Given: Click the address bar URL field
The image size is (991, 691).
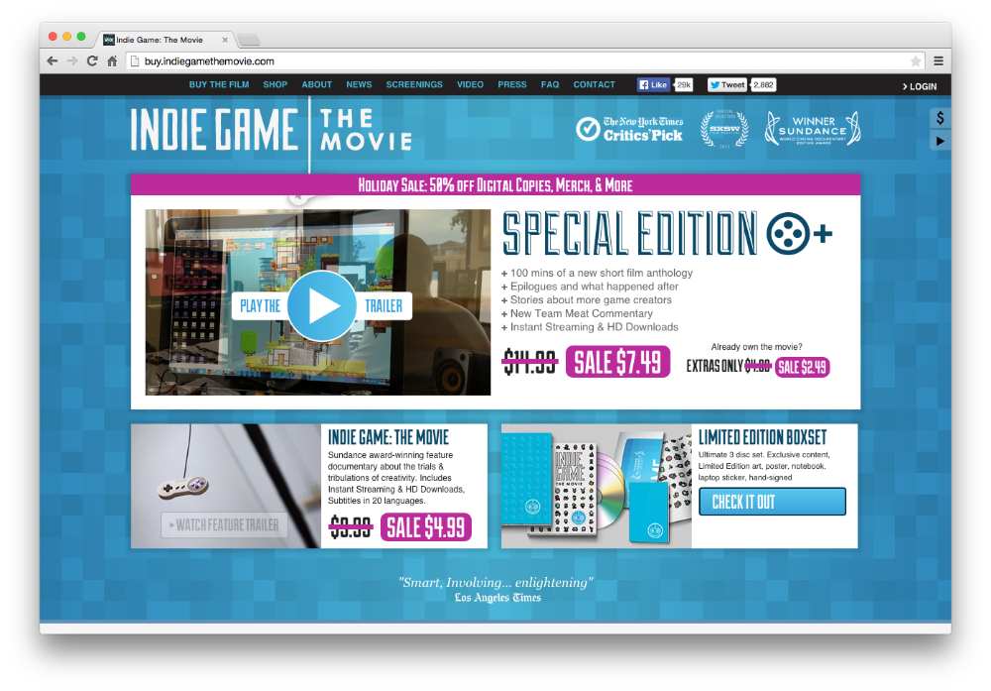Looking at the screenshot, I should 524,61.
